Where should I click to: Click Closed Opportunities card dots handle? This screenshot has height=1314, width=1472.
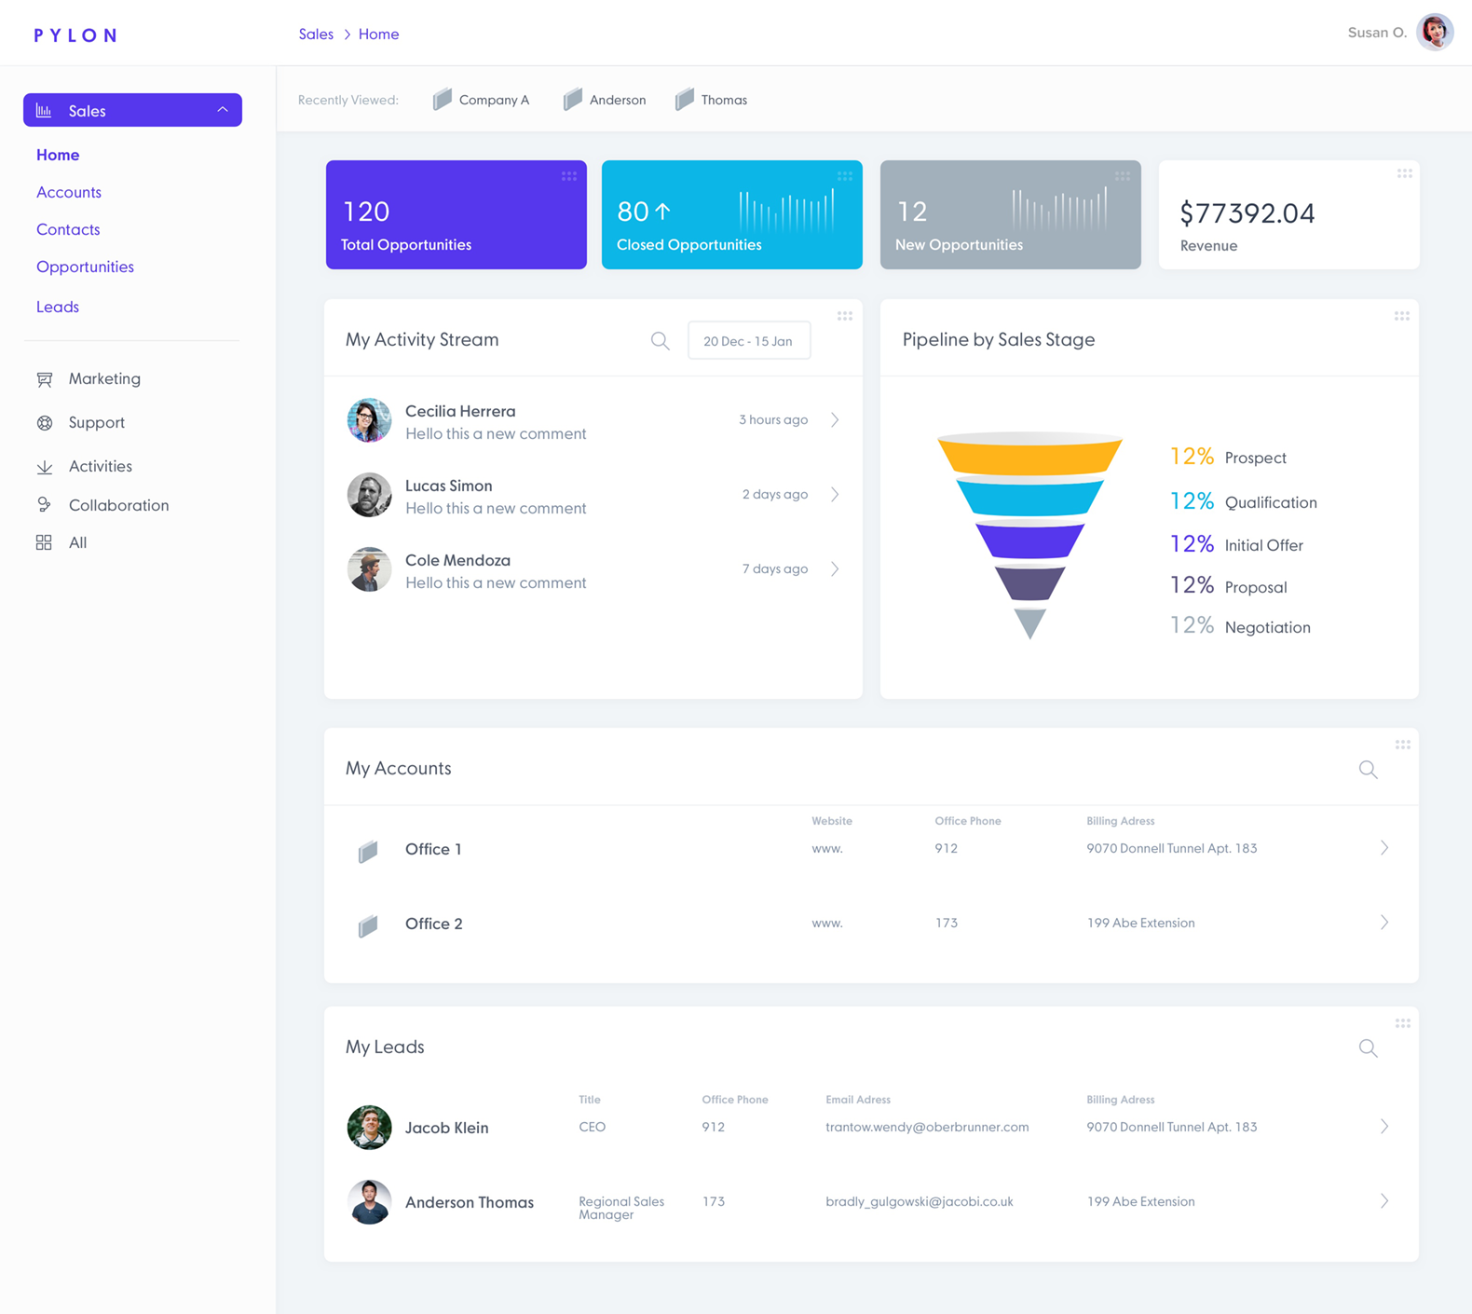pyautogui.click(x=845, y=176)
